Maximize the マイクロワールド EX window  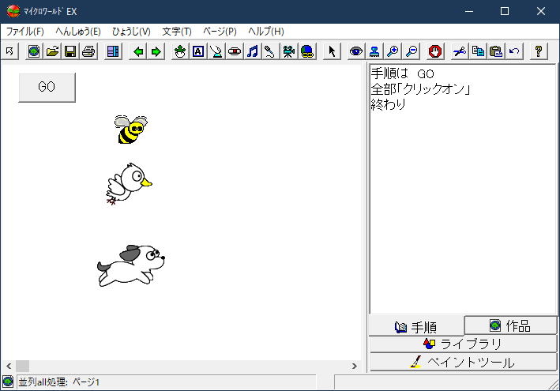click(x=504, y=11)
